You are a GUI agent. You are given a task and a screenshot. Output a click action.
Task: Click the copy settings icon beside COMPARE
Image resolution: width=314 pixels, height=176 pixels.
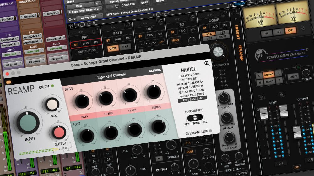(117, 6)
